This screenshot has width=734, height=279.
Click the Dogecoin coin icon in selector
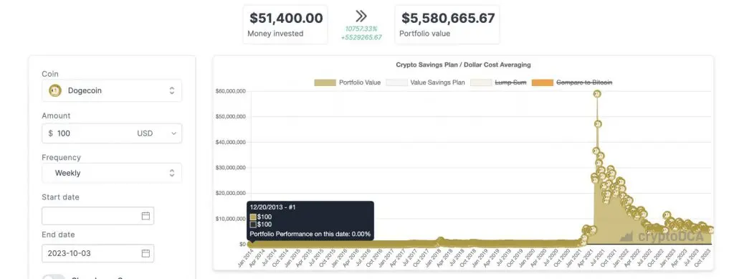pyautogui.click(x=55, y=90)
